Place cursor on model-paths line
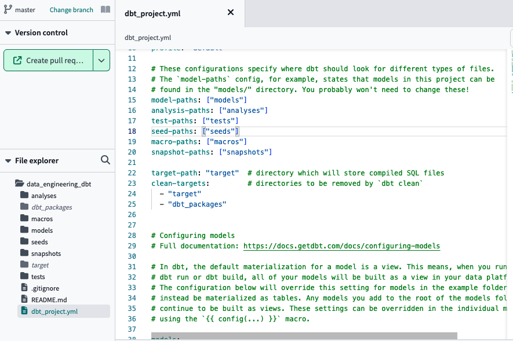Viewport: 513px width, 341px height. pos(199,100)
